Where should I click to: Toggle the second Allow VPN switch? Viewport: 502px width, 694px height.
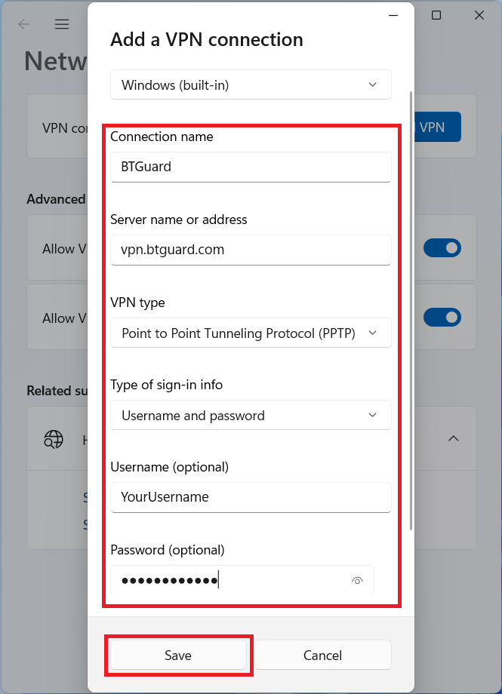[x=442, y=317]
